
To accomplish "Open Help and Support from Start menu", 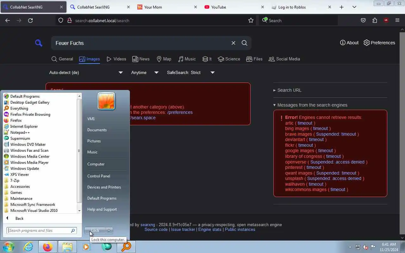I will [102, 209].
